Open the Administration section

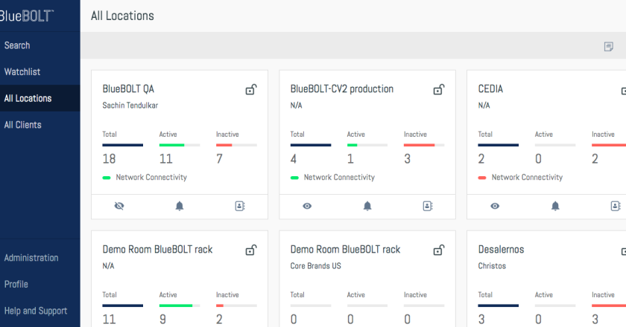pyautogui.click(x=31, y=258)
